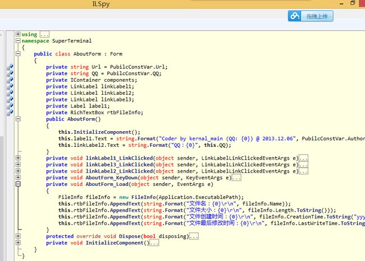The width and height of the screenshot is (365, 261).
Task: Click the IContainer type name
Action: pos(86,80)
